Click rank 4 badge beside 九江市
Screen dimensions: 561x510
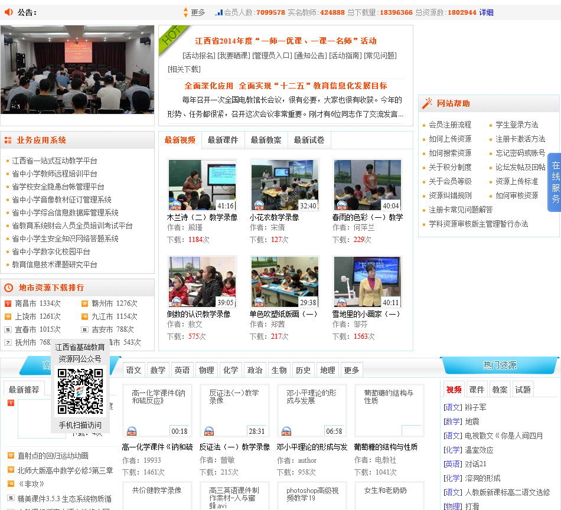click(x=84, y=316)
